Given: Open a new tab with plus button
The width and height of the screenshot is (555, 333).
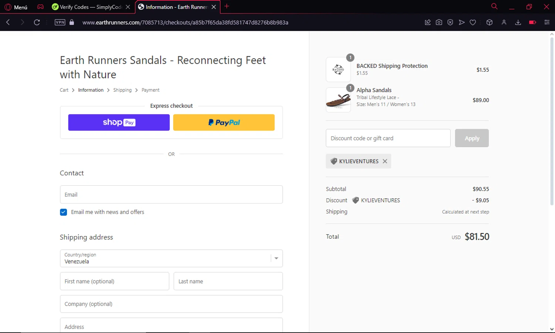Looking at the screenshot, I should [x=227, y=7].
